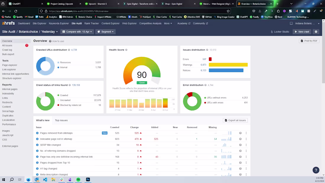The image size is (325, 183).
Task: Click the ahrefs logo in the top bar
Action: tap(8, 23)
